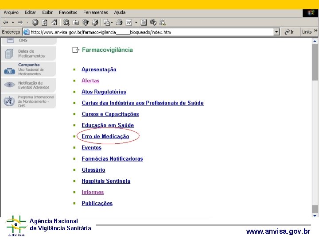Screen dimensions: 319x239
Task: Click the Bulas de Medicamentos documents icon
Action: [9, 54]
